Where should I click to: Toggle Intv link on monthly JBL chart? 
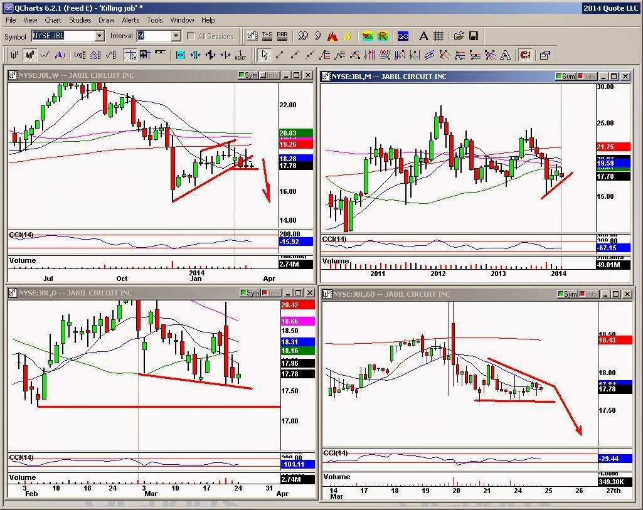[x=587, y=77]
